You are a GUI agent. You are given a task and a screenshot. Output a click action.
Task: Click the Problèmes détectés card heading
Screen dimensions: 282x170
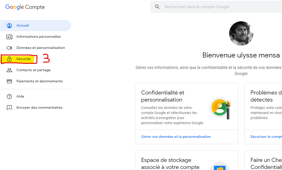pos(266,96)
